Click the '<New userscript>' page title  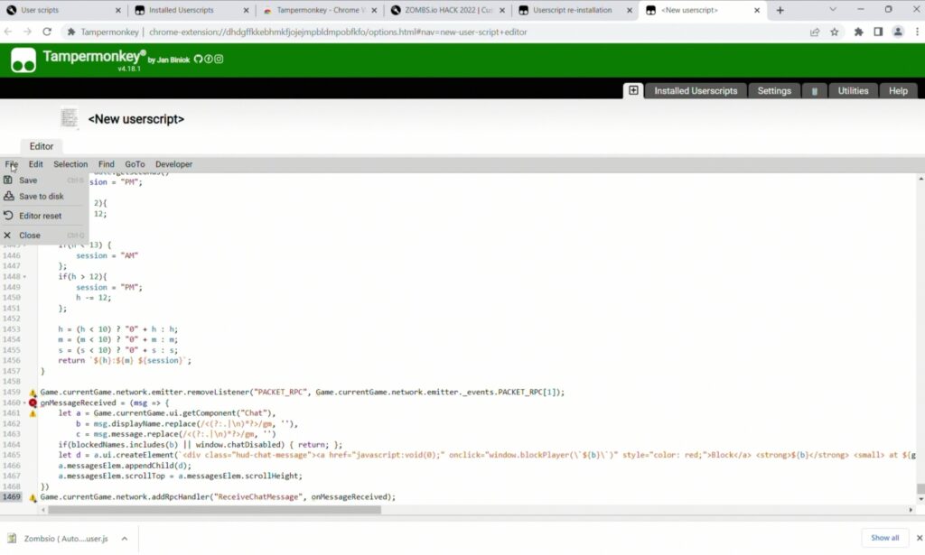pos(135,119)
